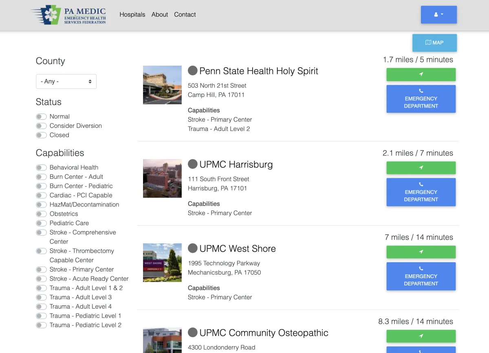Show hospitals on the map
The image size is (489, 353).
coord(434,43)
